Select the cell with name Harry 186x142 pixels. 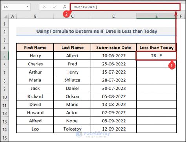click(x=35, y=56)
